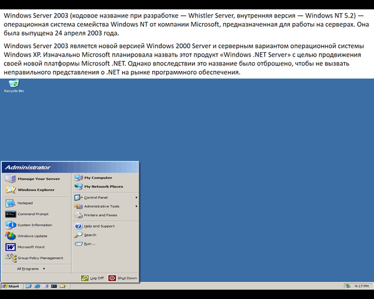Image resolution: width=374 pixels, height=299 pixels.
Task: Open My Computer
Action: click(x=97, y=178)
